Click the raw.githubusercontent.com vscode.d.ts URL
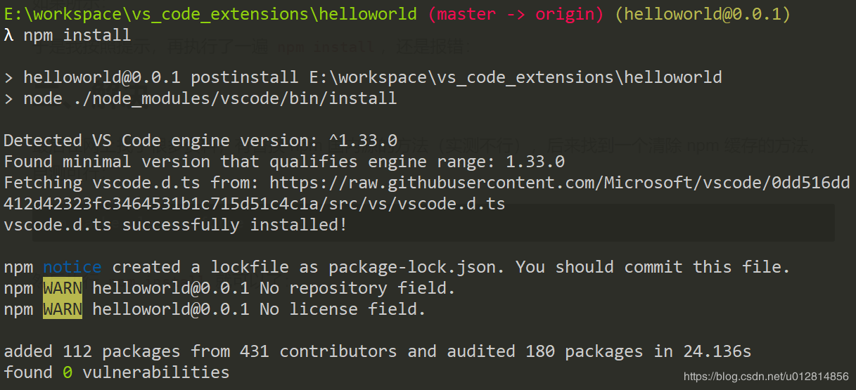 pos(559,183)
